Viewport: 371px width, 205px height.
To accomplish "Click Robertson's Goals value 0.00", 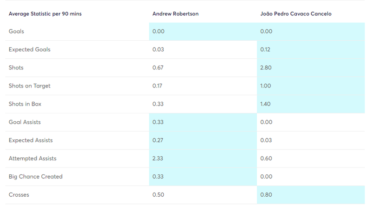I will click(x=158, y=31).
